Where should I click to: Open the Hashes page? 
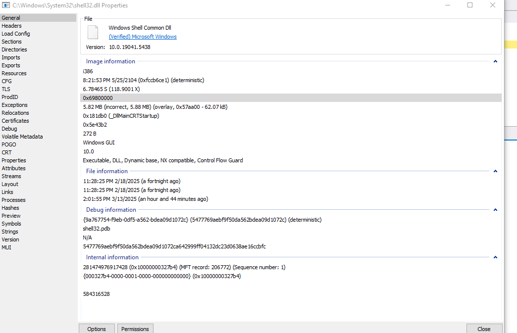tap(38, 207)
